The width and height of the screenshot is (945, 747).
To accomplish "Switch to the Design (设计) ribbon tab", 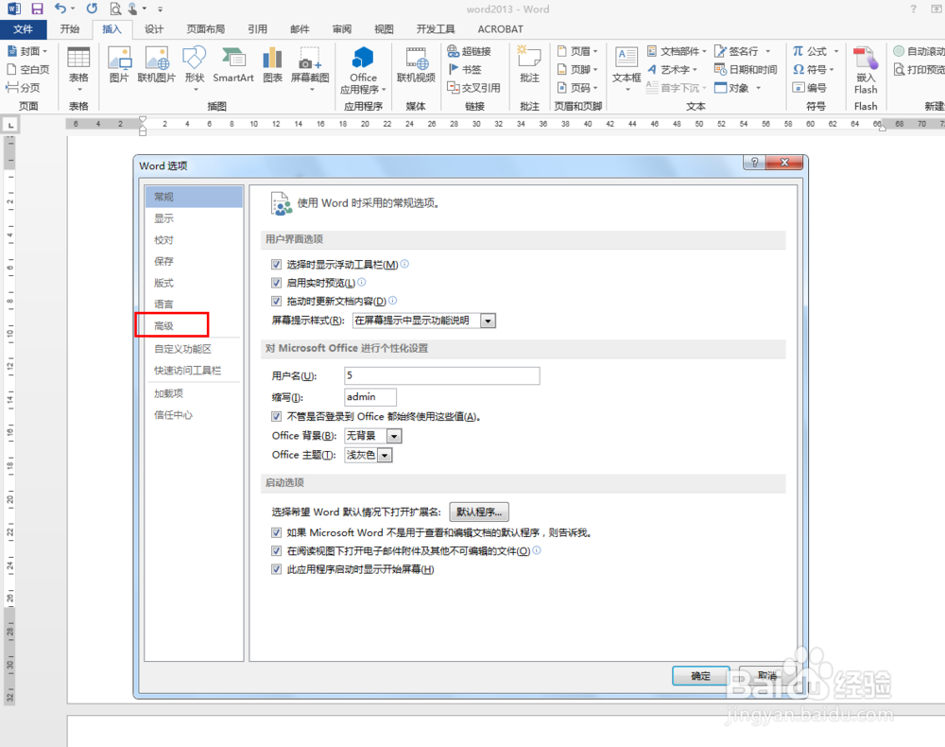I will 154,29.
